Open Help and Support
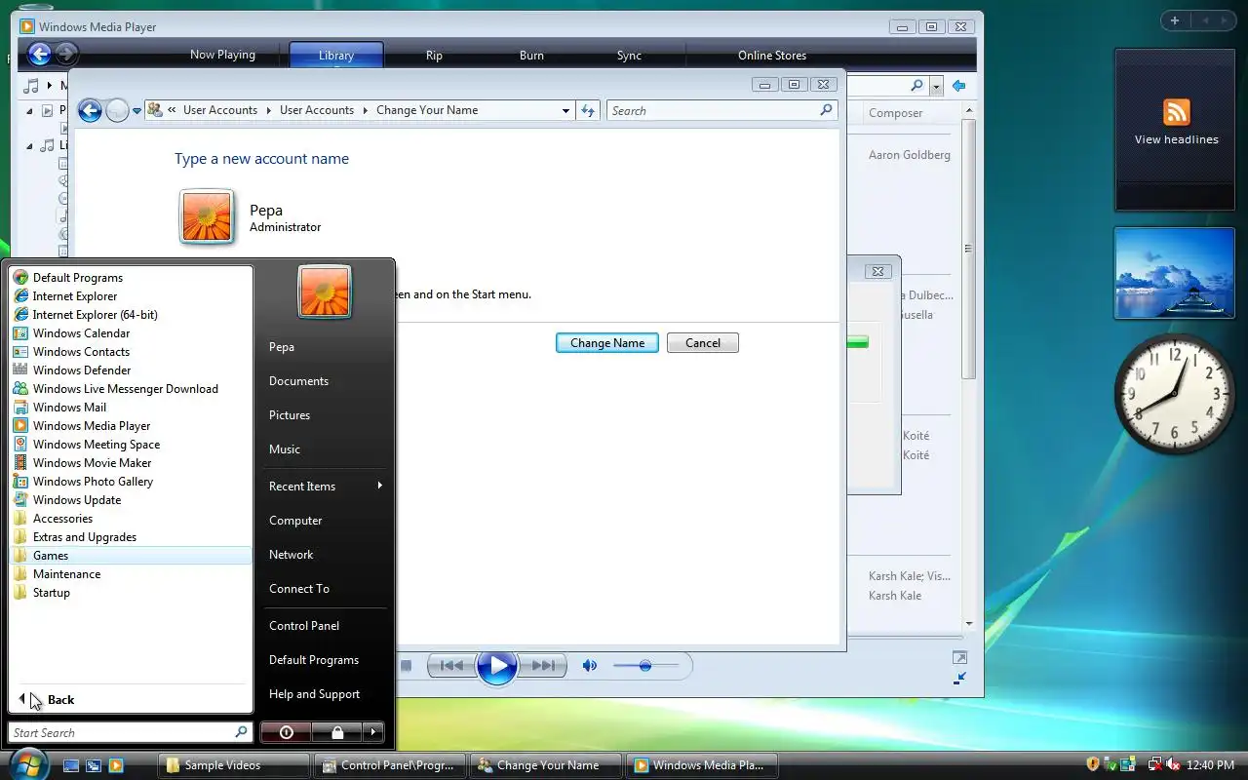Screen dimensions: 1248x780 click(324, 694)
